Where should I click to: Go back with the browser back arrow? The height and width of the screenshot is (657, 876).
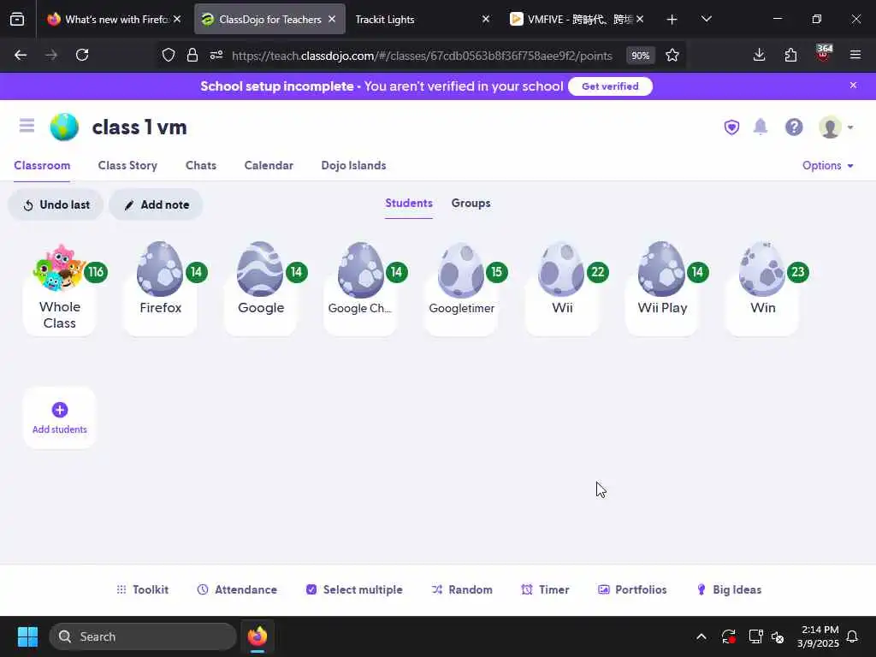(21, 55)
